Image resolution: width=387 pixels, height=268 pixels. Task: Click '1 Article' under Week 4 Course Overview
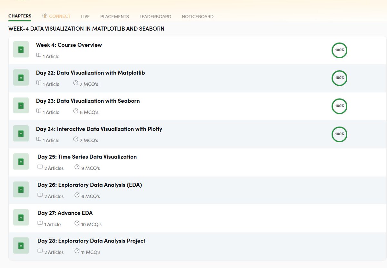51,56
